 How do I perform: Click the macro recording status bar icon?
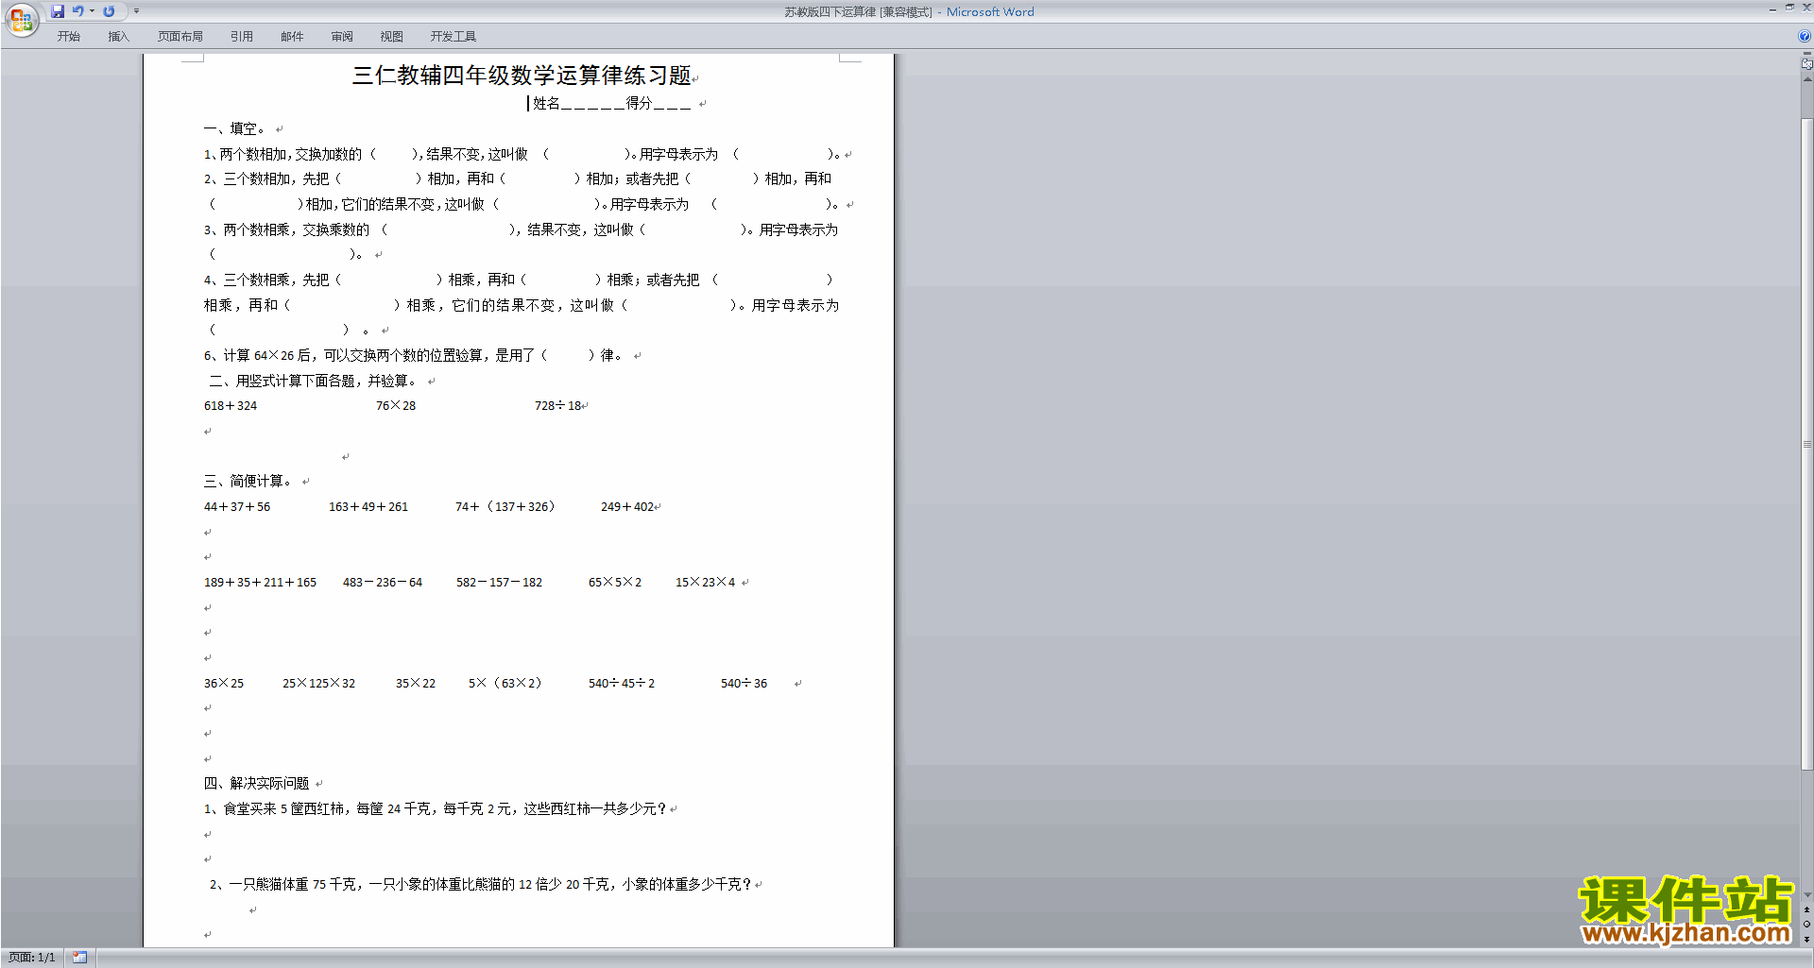[79, 958]
